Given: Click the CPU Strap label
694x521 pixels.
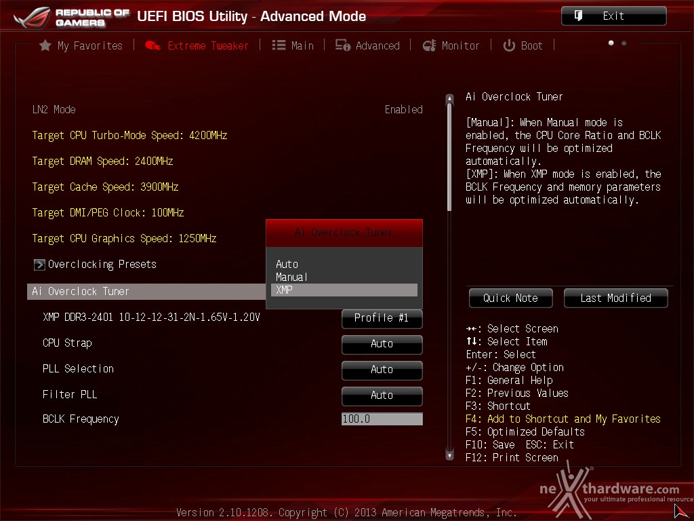Looking at the screenshot, I should coord(67,343).
